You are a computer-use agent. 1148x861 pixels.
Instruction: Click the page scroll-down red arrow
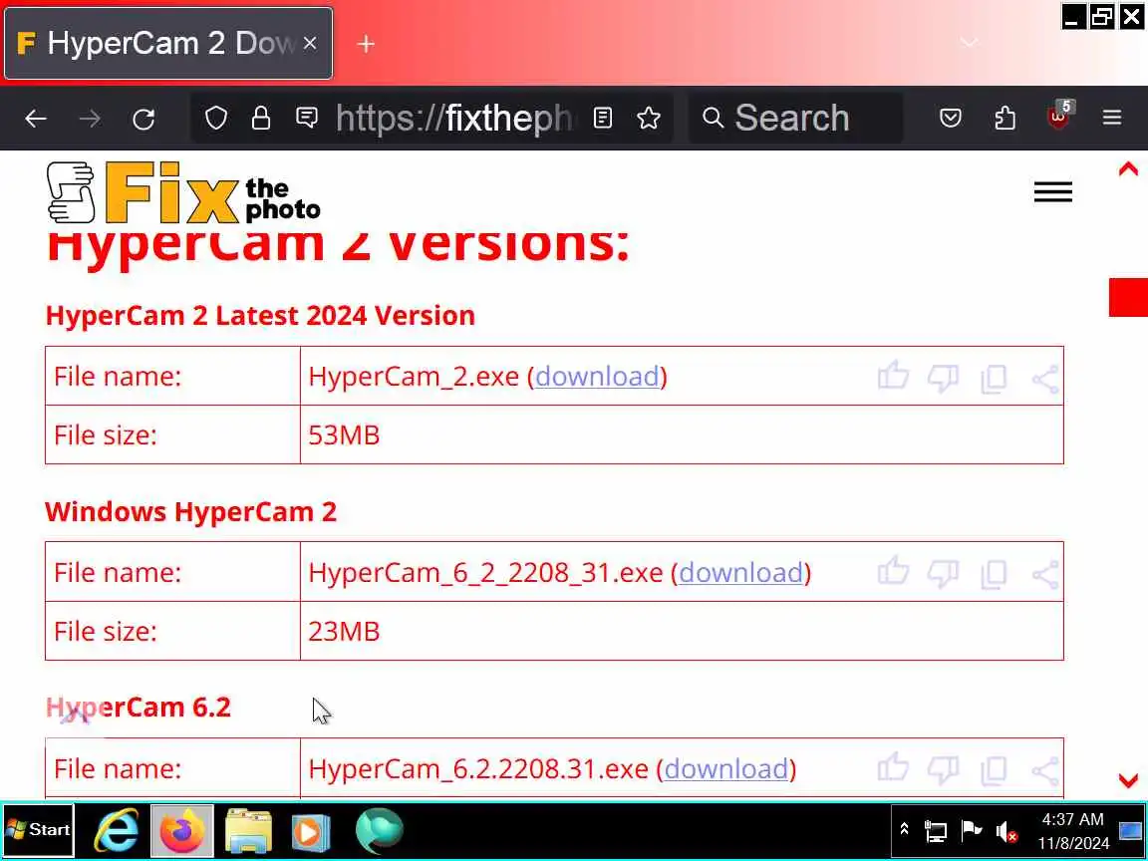pos(1128,780)
